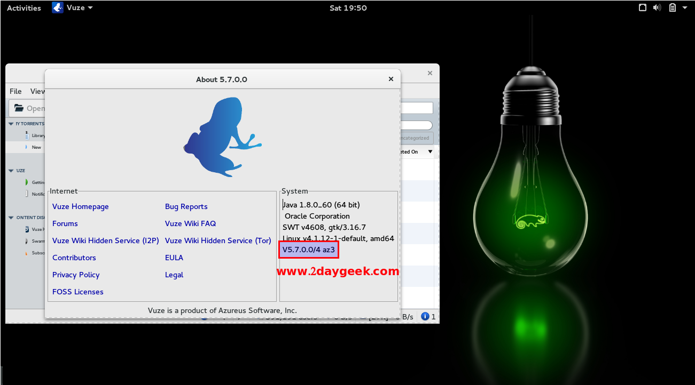
Task: Open the Contributors link
Action: [74, 258]
